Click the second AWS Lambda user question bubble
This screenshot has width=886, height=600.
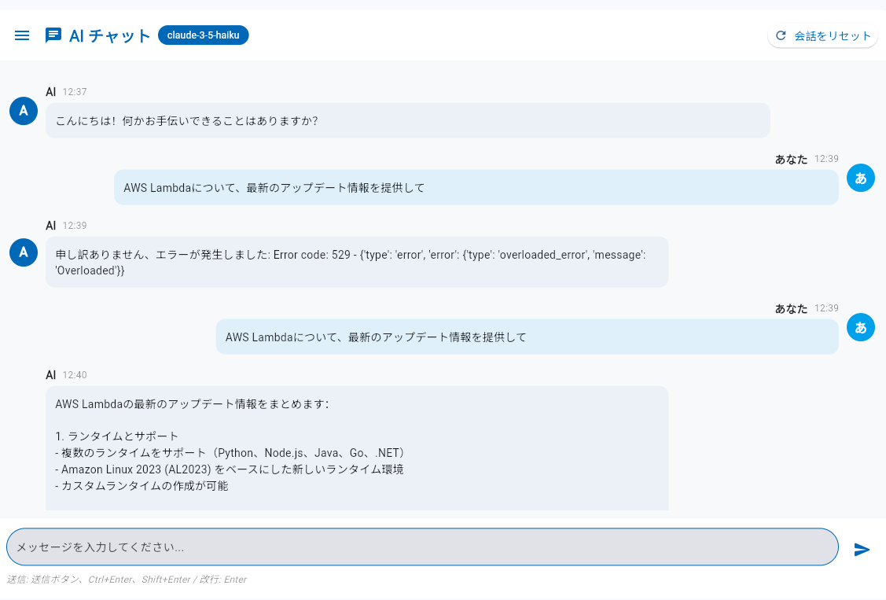[527, 337]
